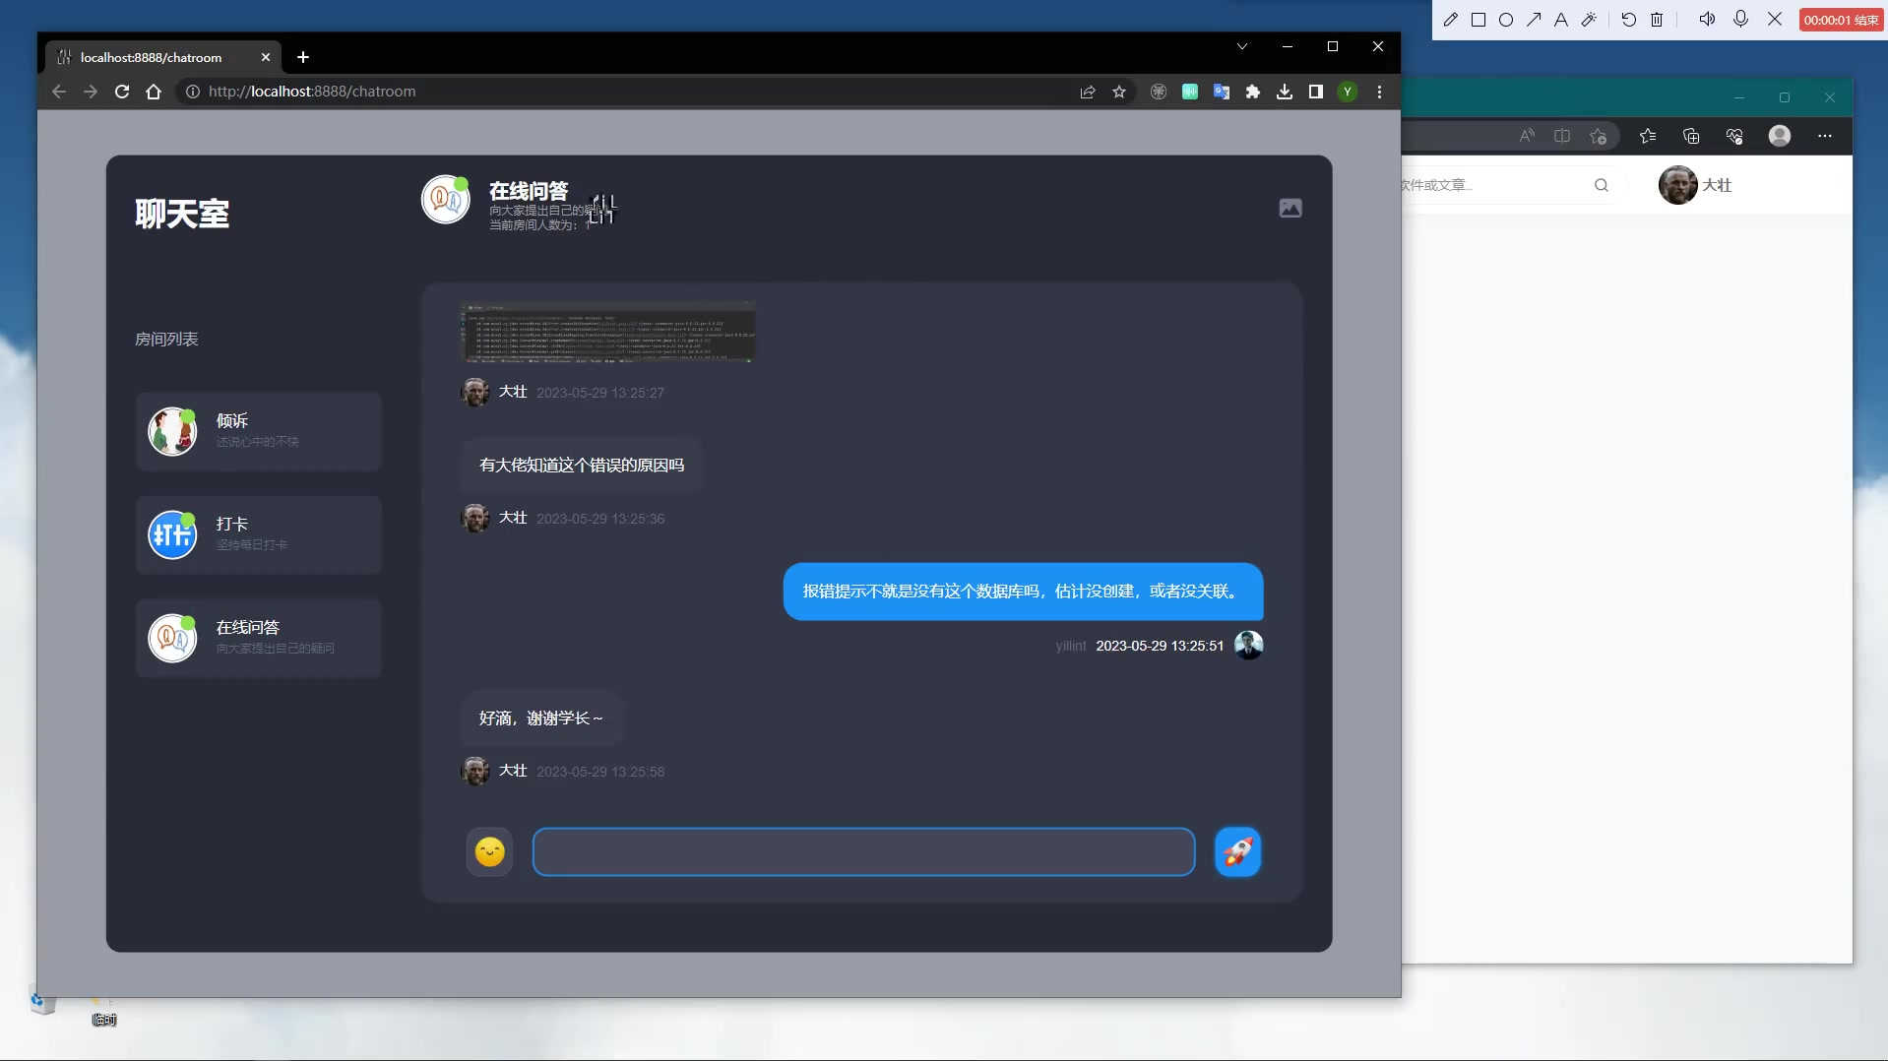
Task: Open browser extensions puzzle icon
Action: click(1252, 92)
